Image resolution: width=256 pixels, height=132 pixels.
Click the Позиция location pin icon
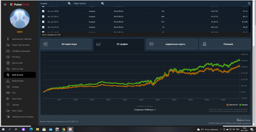tap(204, 44)
